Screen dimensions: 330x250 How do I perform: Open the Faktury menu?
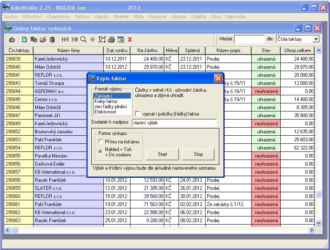coord(82,17)
